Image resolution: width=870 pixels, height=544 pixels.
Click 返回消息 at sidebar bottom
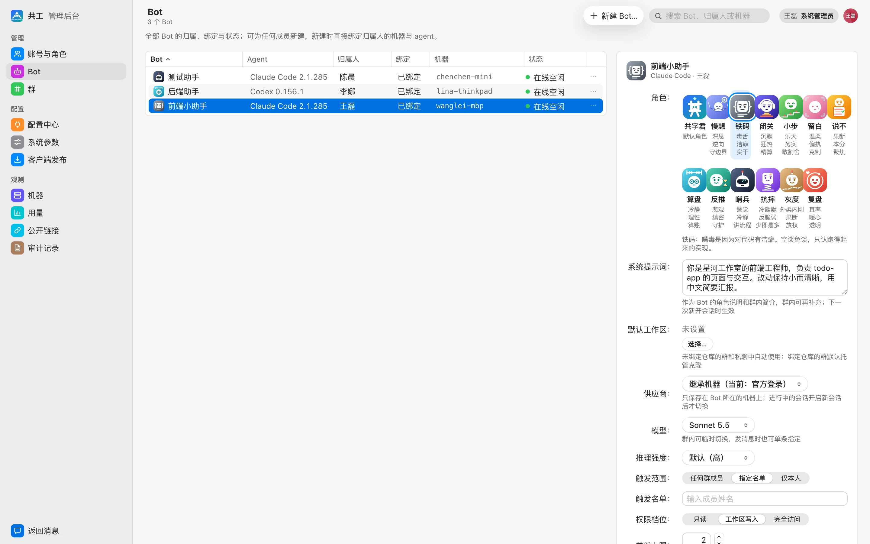pyautogui.click(x=66, y=531)
